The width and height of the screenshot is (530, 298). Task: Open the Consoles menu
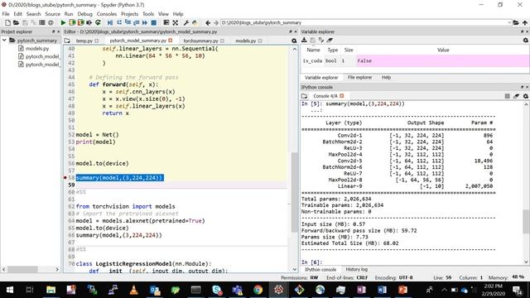click(x=107, y=14)
